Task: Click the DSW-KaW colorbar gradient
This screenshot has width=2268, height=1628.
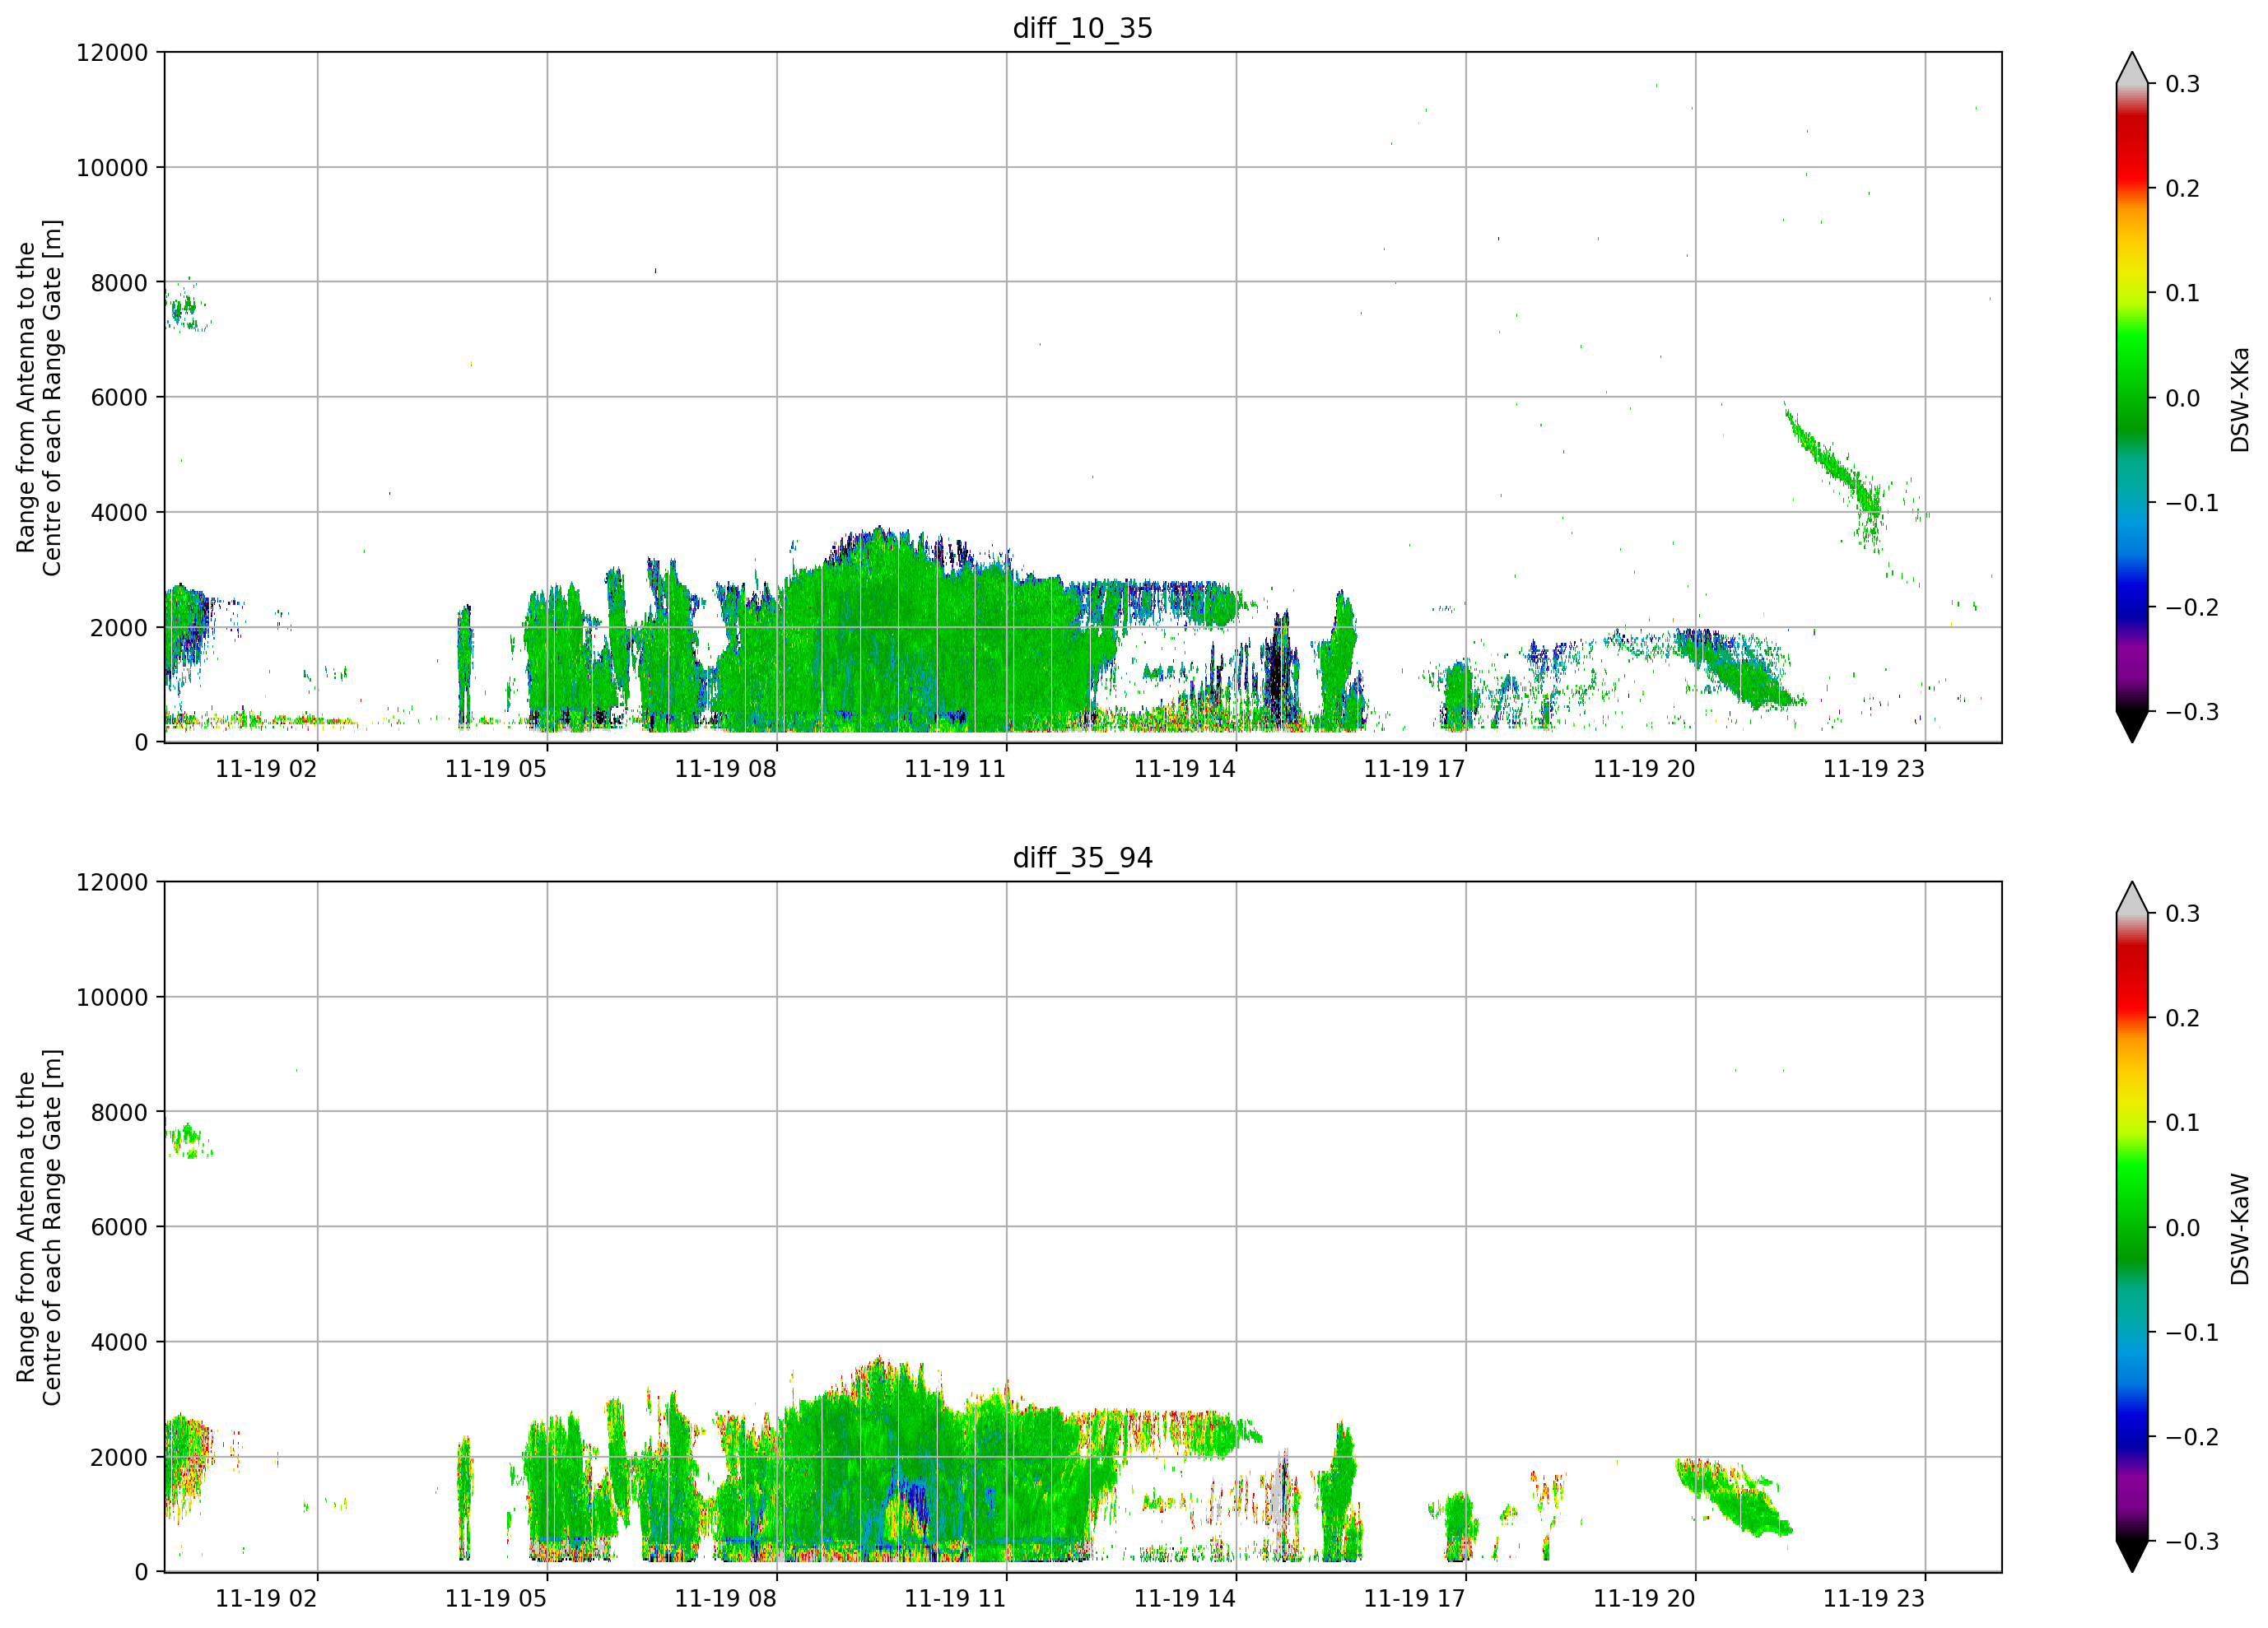Action: [2132, 1227]
